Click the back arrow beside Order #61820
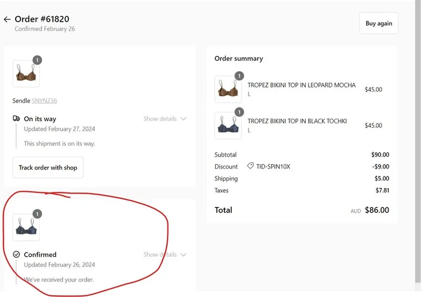 tap(7, 19)
